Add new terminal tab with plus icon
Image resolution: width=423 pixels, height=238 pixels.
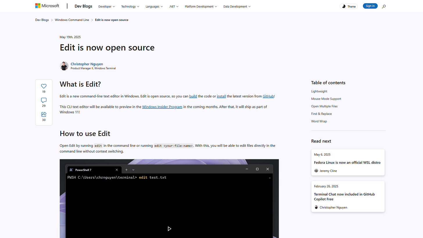(126, 170)
